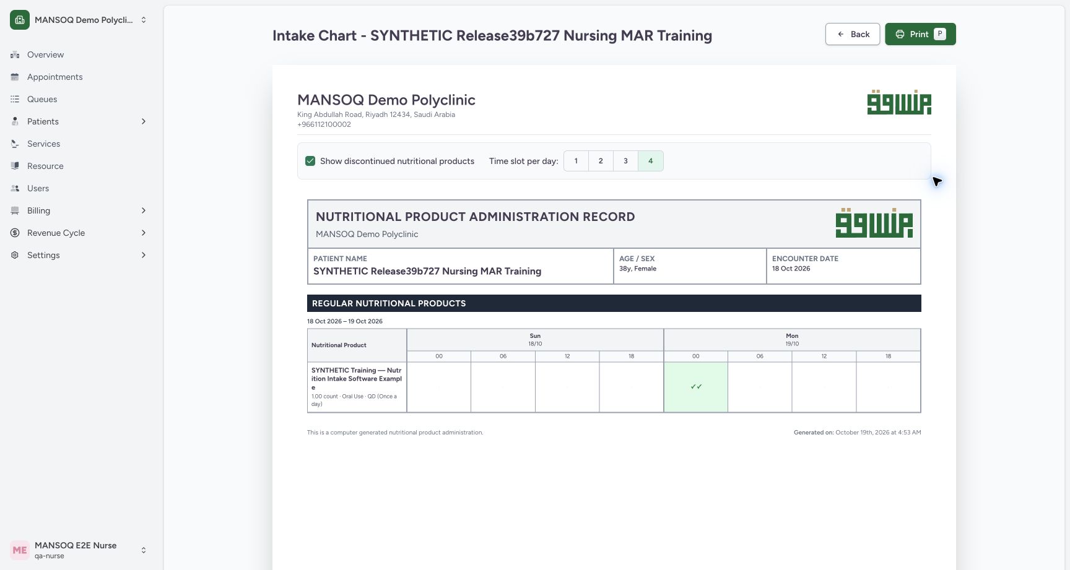Image resolution: width=1070 pixels, height=570 pixels.
Task: Open Queues in the sidebar
Action: 42,99
